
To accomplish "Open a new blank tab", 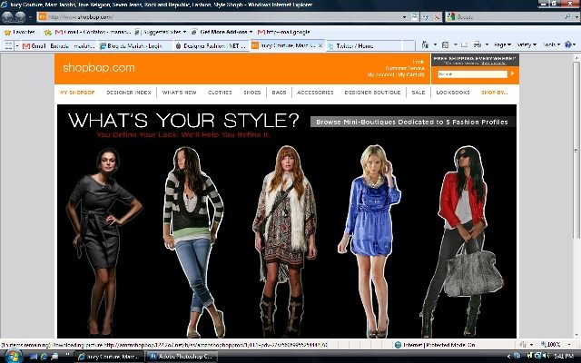I will click(x=409, y=45).
